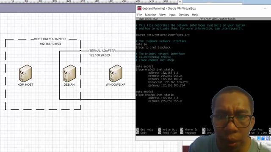Select the INTERNAL ADAPTER label

click(x=101, y=51)
